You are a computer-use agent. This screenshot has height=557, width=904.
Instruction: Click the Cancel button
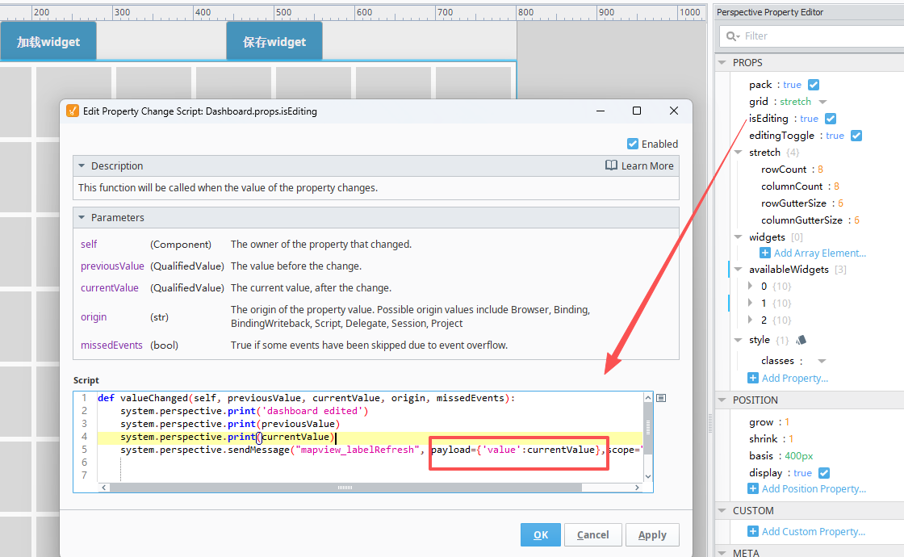coord(592,534)
